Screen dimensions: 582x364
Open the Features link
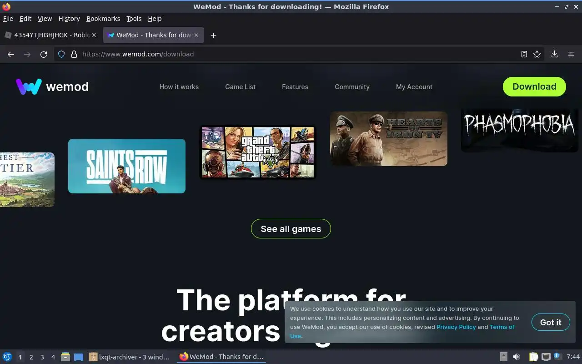coord(295,87)
